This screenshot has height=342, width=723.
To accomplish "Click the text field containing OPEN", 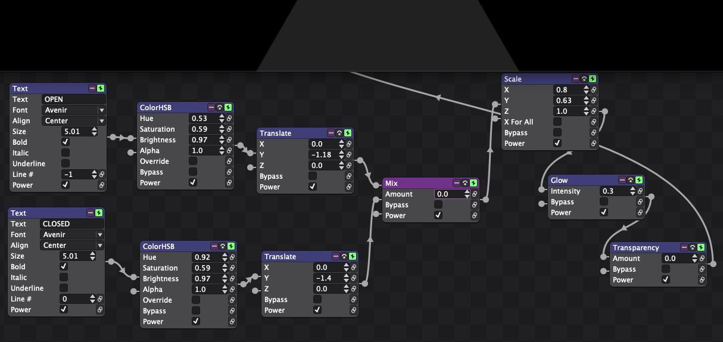I will pyautogui.click(x=74, y=100).
